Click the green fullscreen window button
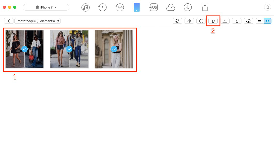Image resolution: width=274 pixels, height=164 pixels. tap(15, 7)
